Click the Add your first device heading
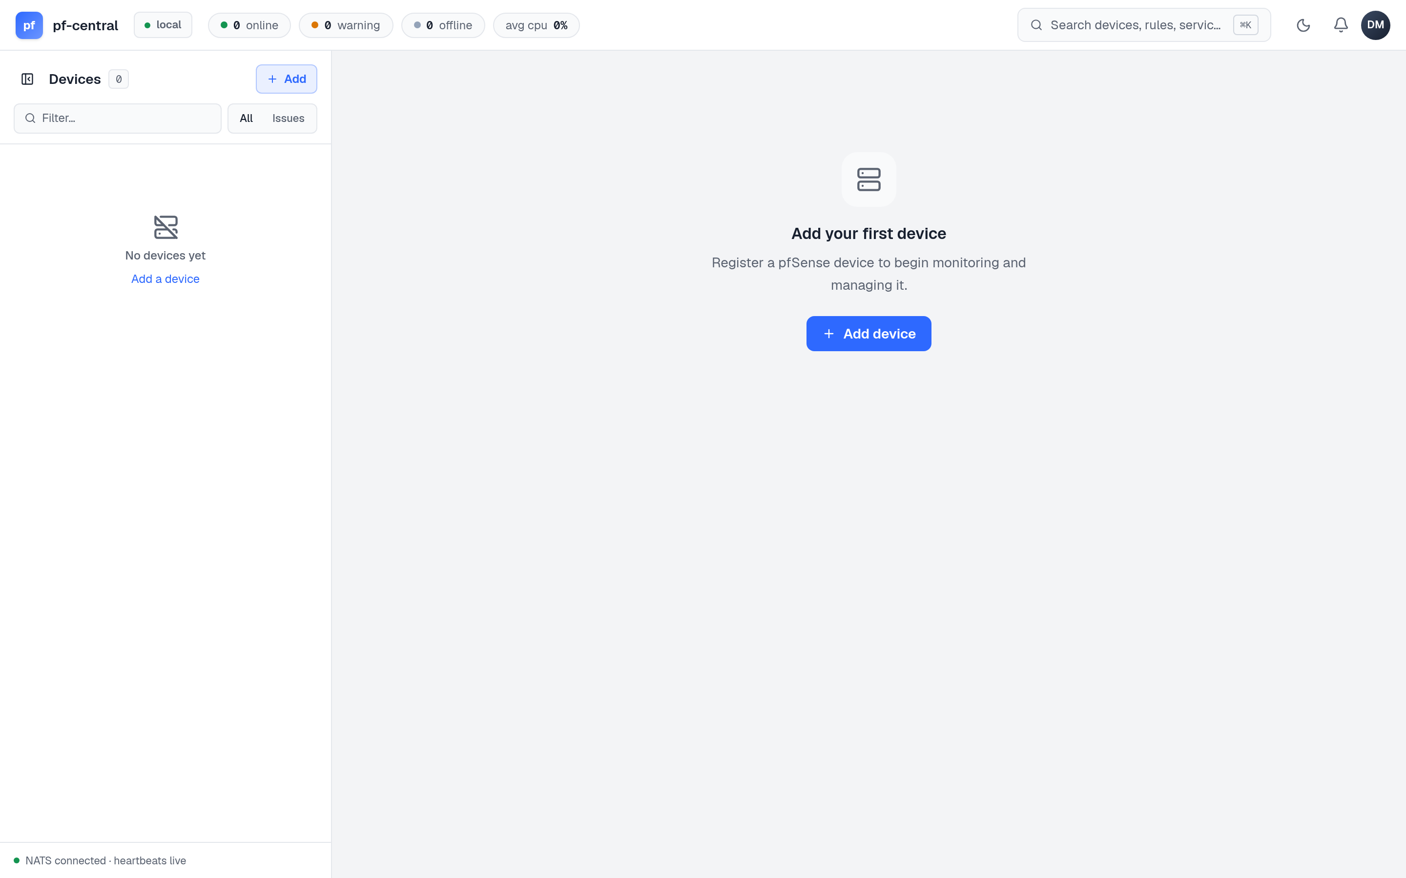Screen dimensions: 1406x878 (868, 234)
